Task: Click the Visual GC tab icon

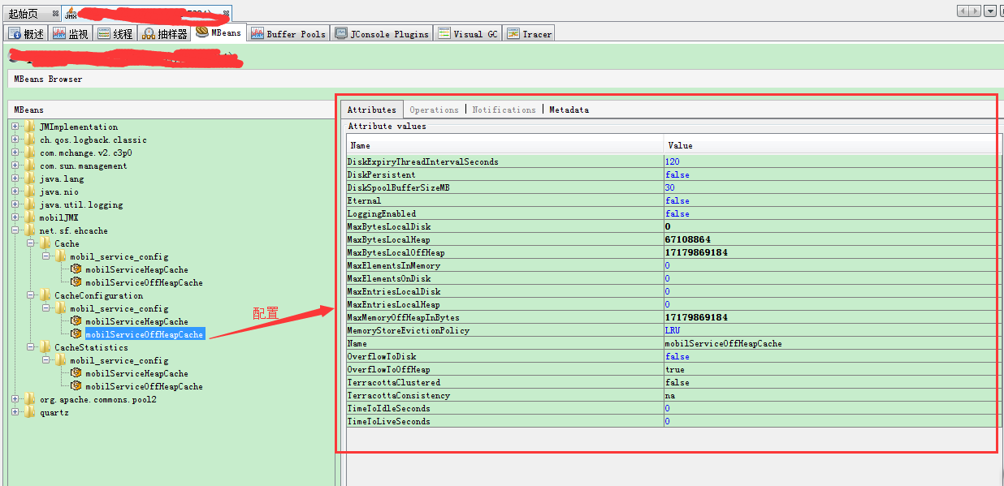Action: 444,33
